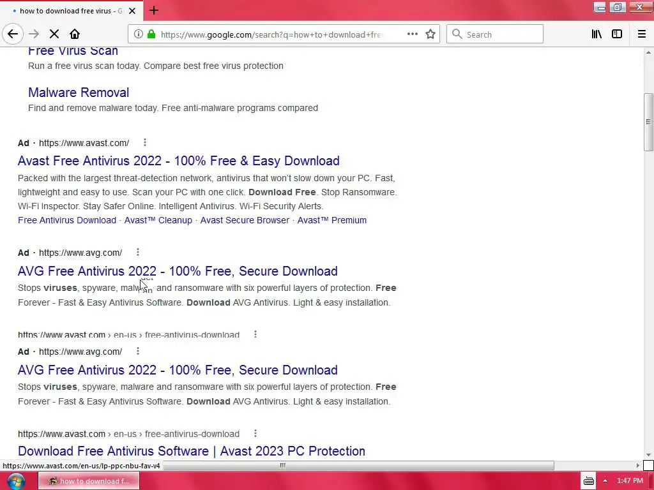Click the vertical scrollbar up arrow
Image resolution: width=654 pixels, height=490 pixels.
click(648, 52)
